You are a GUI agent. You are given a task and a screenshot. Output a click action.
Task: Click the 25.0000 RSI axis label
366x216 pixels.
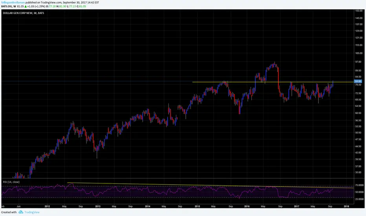click(359, 199)
